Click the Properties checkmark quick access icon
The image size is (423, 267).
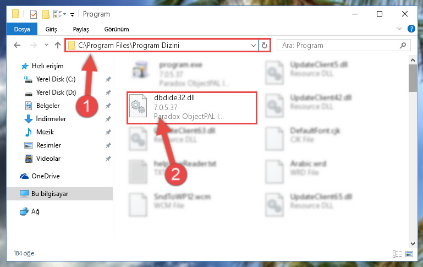click(34, 14)
